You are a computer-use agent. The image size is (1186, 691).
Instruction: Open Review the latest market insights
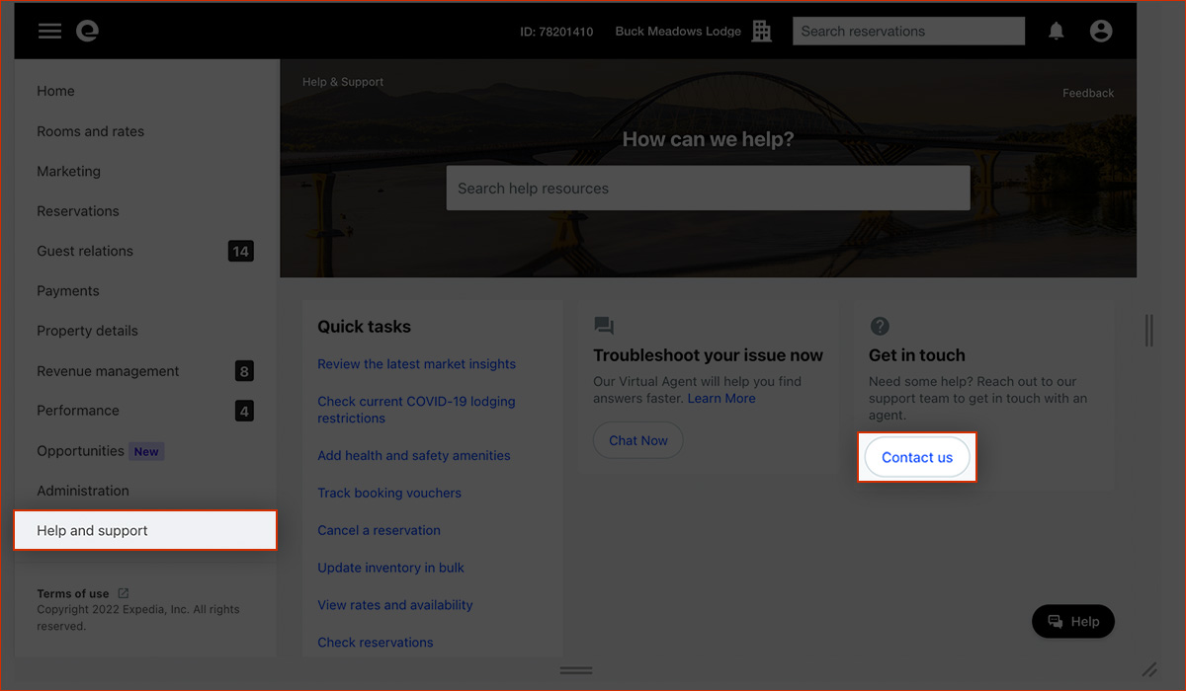coord(416,364)
